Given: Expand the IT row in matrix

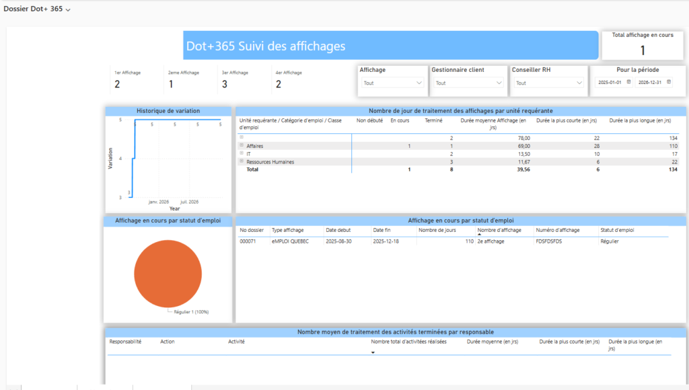Looking at the screenshot, I should [x=242, y=154].
